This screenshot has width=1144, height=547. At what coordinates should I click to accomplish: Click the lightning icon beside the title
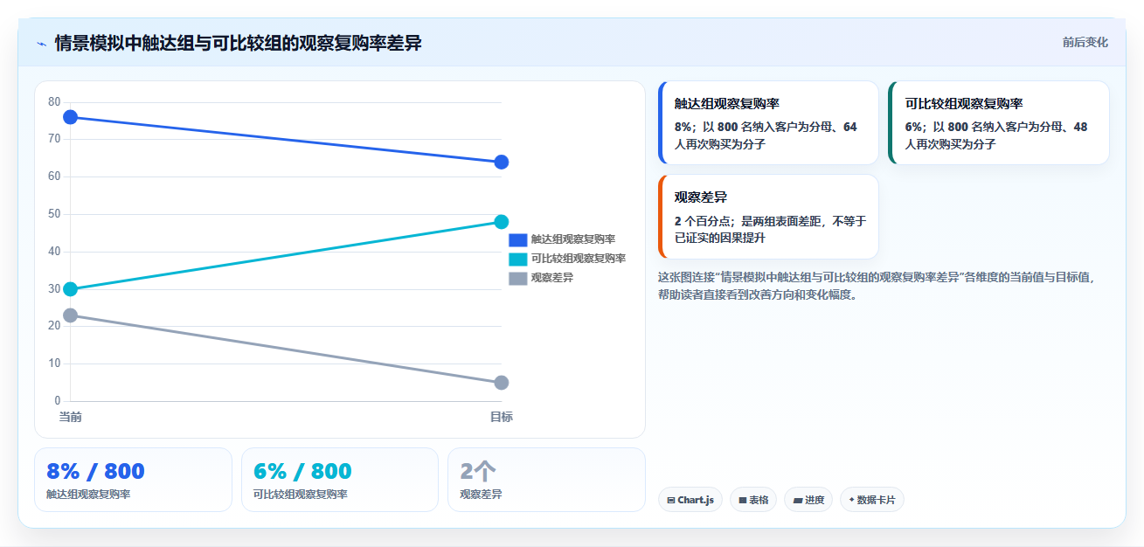click(x=42, y=43)
